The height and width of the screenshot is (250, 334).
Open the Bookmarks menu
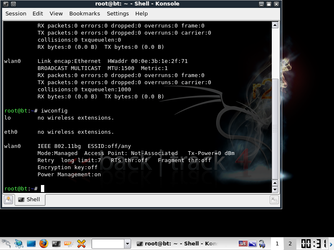84,13
